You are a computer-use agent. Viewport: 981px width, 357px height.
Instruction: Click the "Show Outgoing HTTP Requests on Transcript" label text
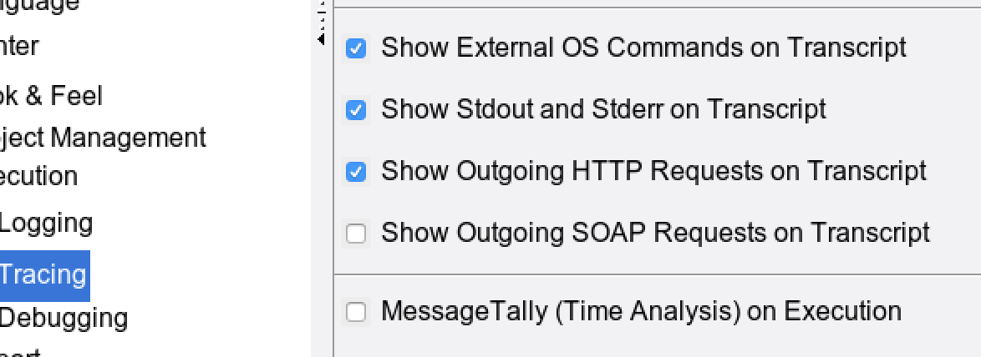653,171
